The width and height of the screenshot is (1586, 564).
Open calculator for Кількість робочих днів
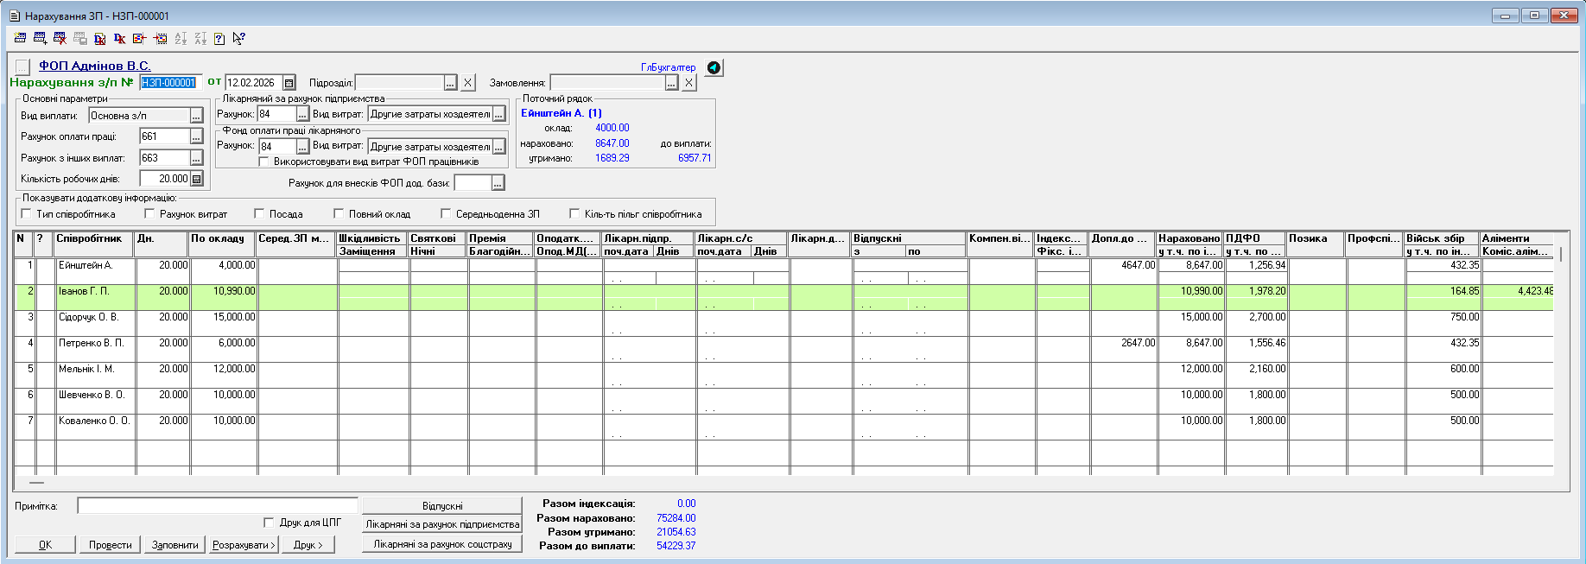point(197,179)
